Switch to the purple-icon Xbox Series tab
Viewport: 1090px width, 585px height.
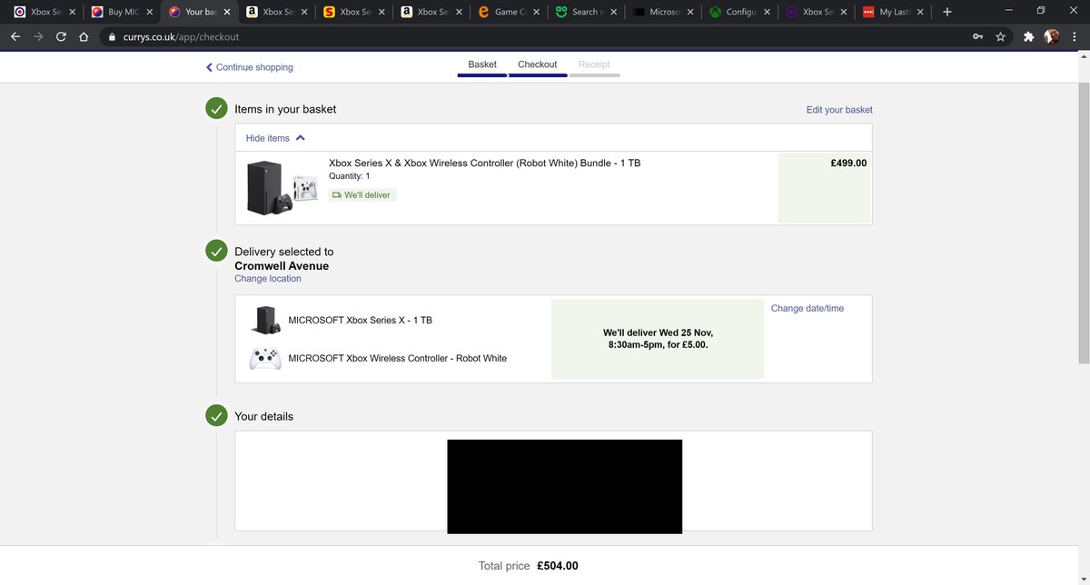(818, 12)
